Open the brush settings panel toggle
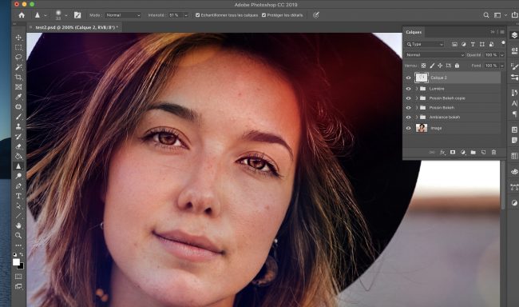 tap(77, 15)
